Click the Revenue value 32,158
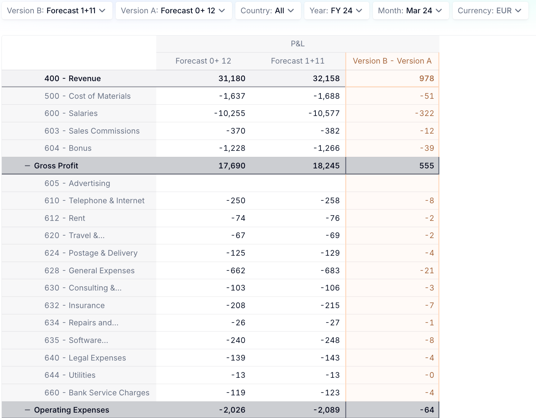Viewport: 536px width, 418px height. [x=326, y=79]
